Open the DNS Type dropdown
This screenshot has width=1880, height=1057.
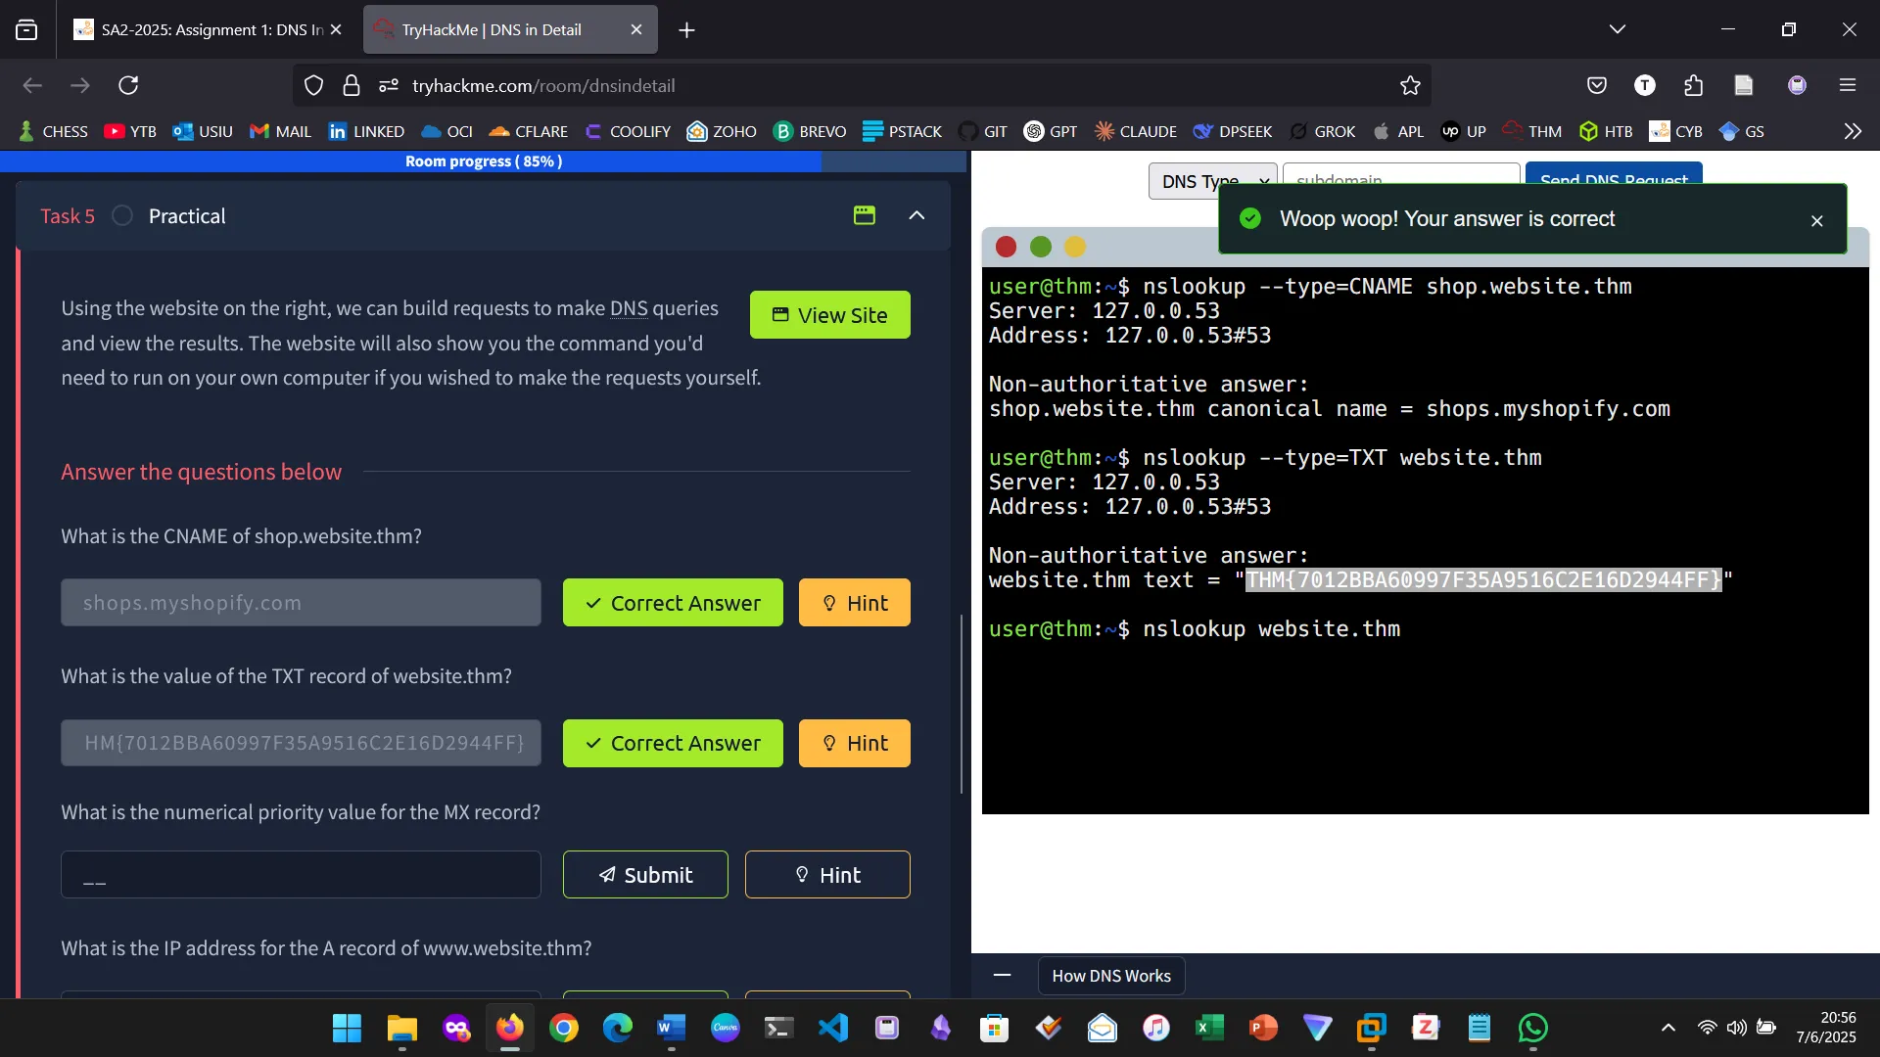click(x=1211, y=181)
